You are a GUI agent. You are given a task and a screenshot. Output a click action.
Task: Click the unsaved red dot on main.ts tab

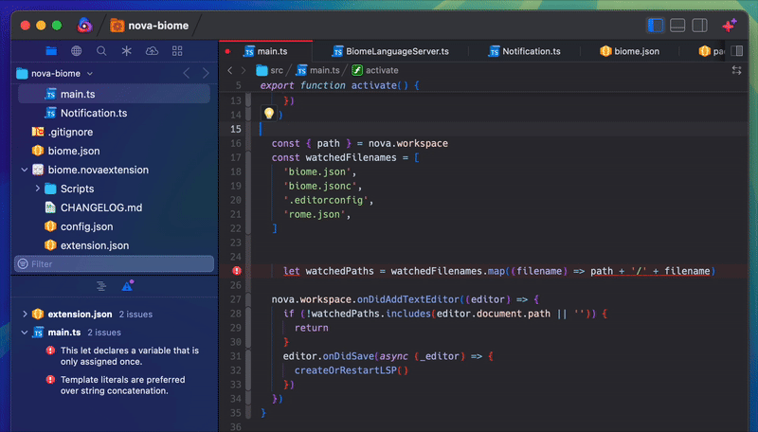pyautogui.click(x=227, y=51)
